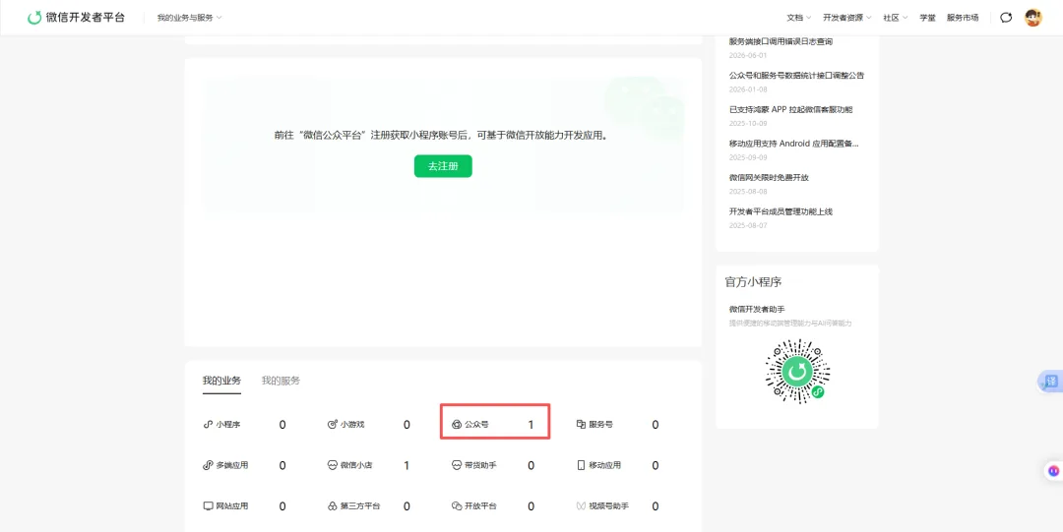Click the 多端应用 label
The height and width of the screenshot is (532, 1063).
232,465
